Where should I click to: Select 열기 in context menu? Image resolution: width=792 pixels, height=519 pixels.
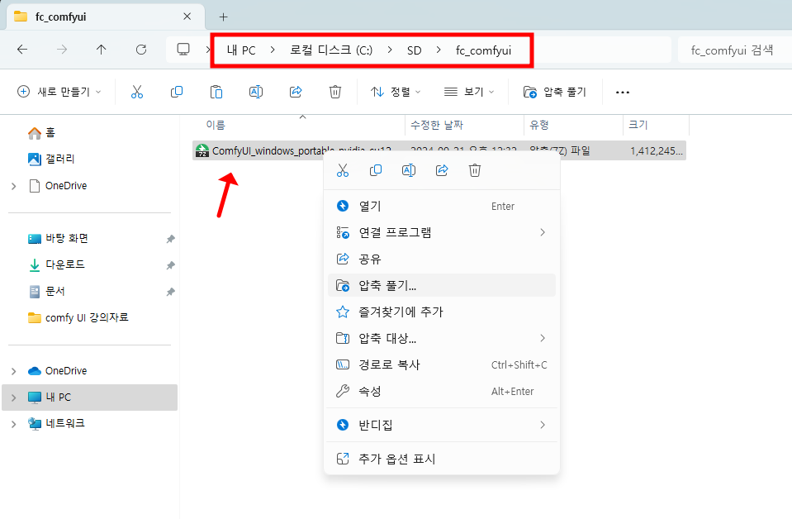(x=442, y=206)
